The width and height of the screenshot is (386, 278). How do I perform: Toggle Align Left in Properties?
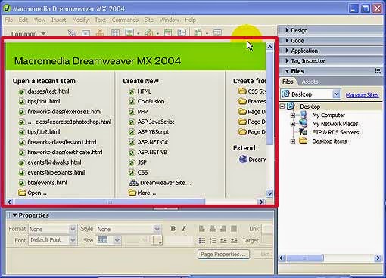202,229
